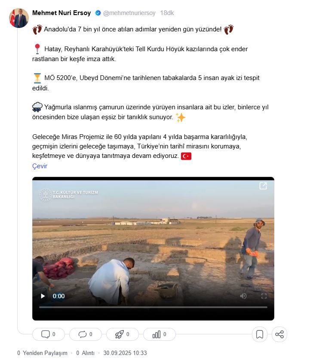Enter fullscreen mode on the video
Image resolution: width=310 pixels, height=361 pixels.
(264, 296)
